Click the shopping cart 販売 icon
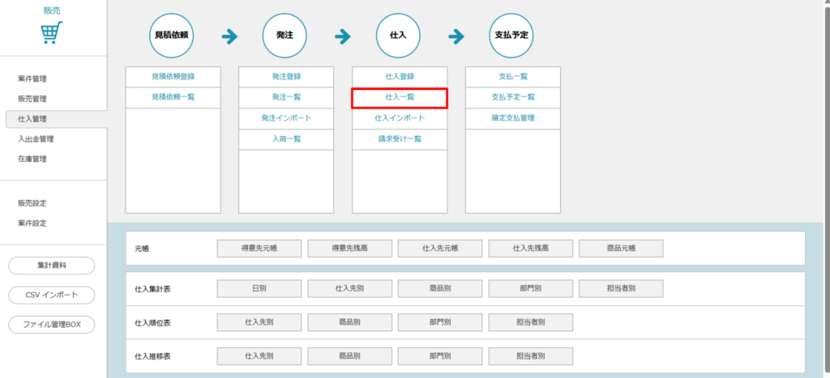The width and height of the screenshot is (830, 378). point(52,32)
